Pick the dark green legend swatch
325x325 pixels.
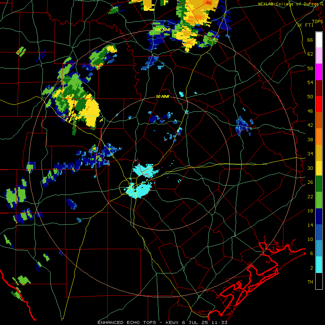pos(319,184)
